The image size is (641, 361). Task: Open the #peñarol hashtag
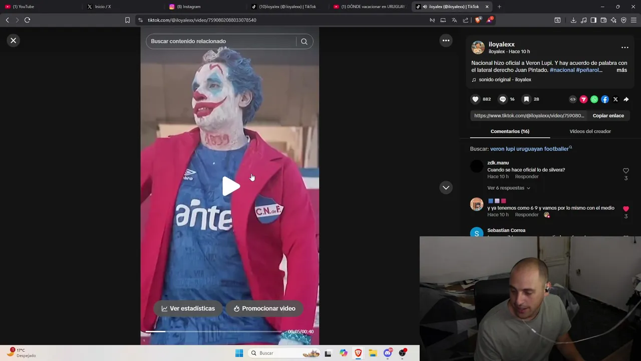pos(588,70)
